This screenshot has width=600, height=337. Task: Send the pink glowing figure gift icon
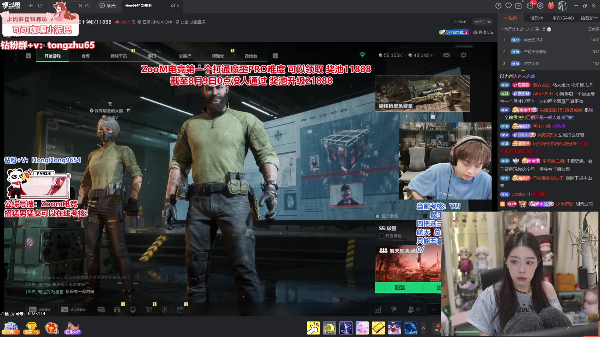click(362, 328)
